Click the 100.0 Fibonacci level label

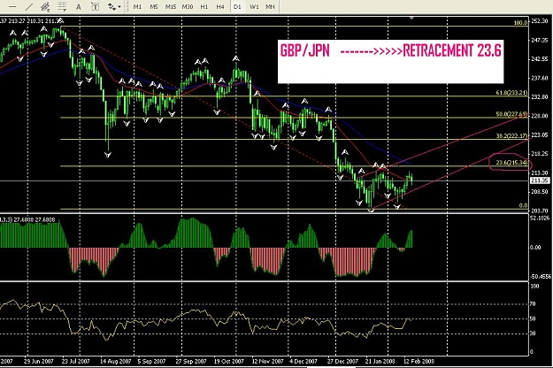(x=520, y=23)
